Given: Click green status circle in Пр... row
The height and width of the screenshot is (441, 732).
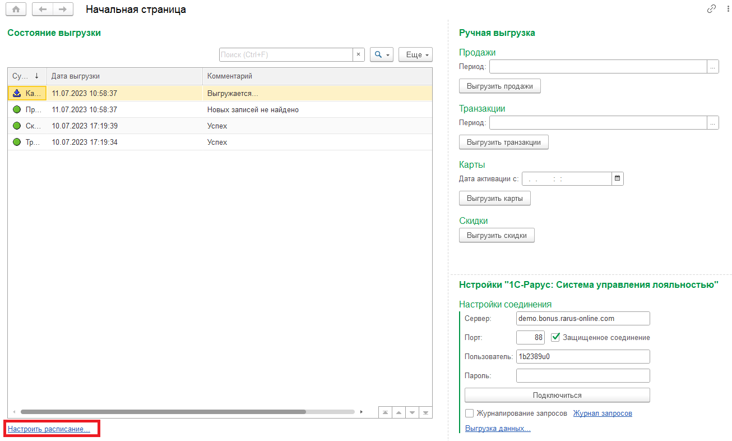Looking at the screenshot, I should [x=17, y=109].
